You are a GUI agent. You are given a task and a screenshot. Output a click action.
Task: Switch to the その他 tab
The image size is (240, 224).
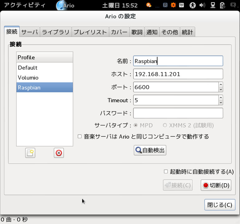(x=170, y=32)
